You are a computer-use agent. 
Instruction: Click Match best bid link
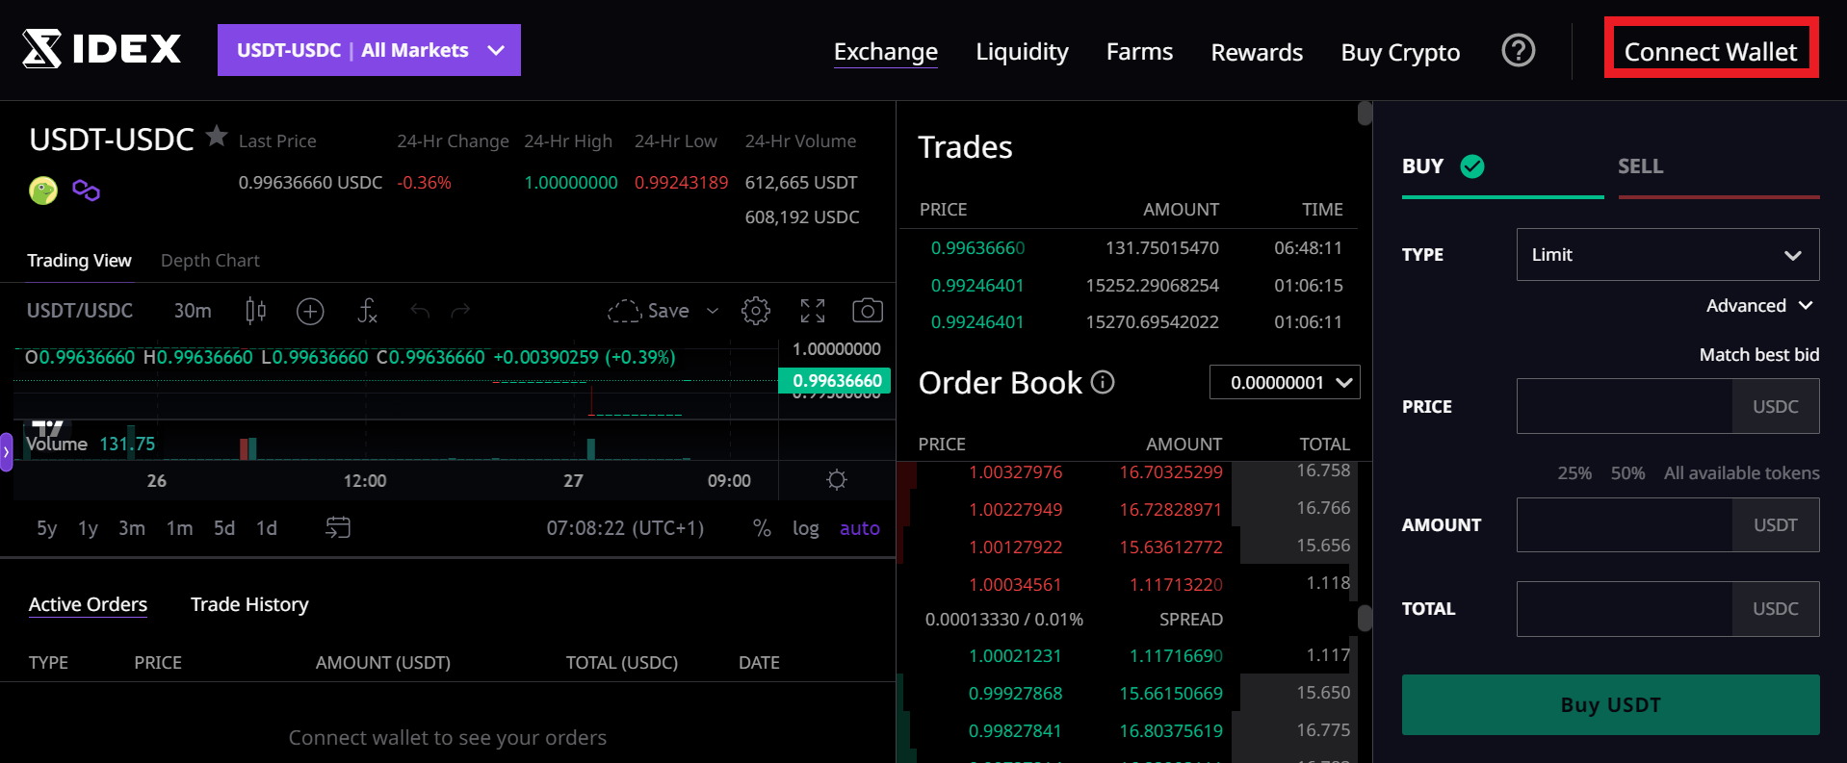1759,355
